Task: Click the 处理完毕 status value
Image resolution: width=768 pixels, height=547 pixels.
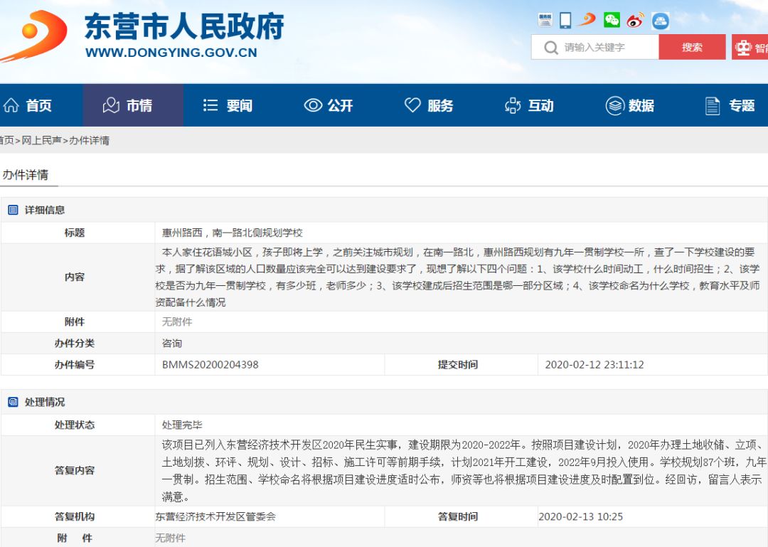Action: click(182, 425)
